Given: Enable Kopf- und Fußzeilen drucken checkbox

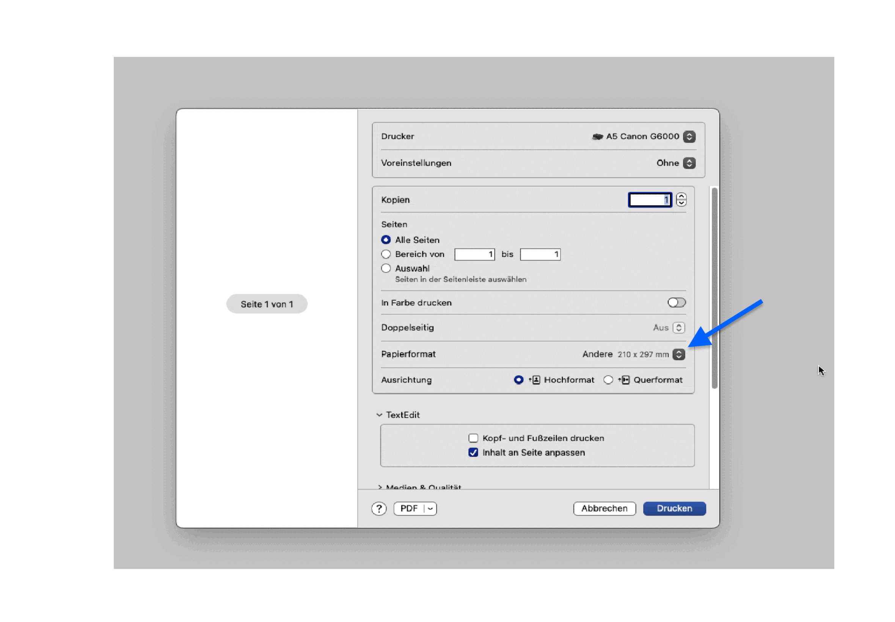Looking at the screenshot, I should coord(473,438).
